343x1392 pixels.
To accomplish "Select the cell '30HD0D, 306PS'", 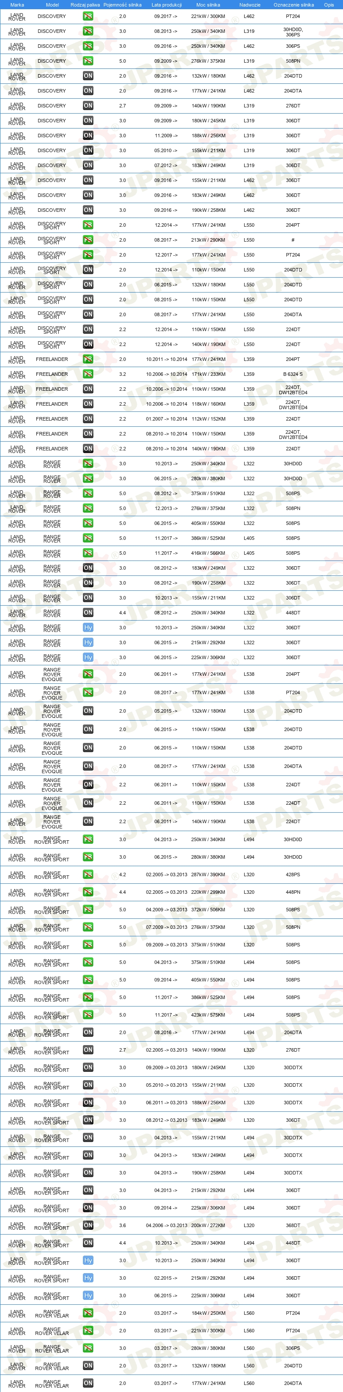I will (x=293, y=32).
